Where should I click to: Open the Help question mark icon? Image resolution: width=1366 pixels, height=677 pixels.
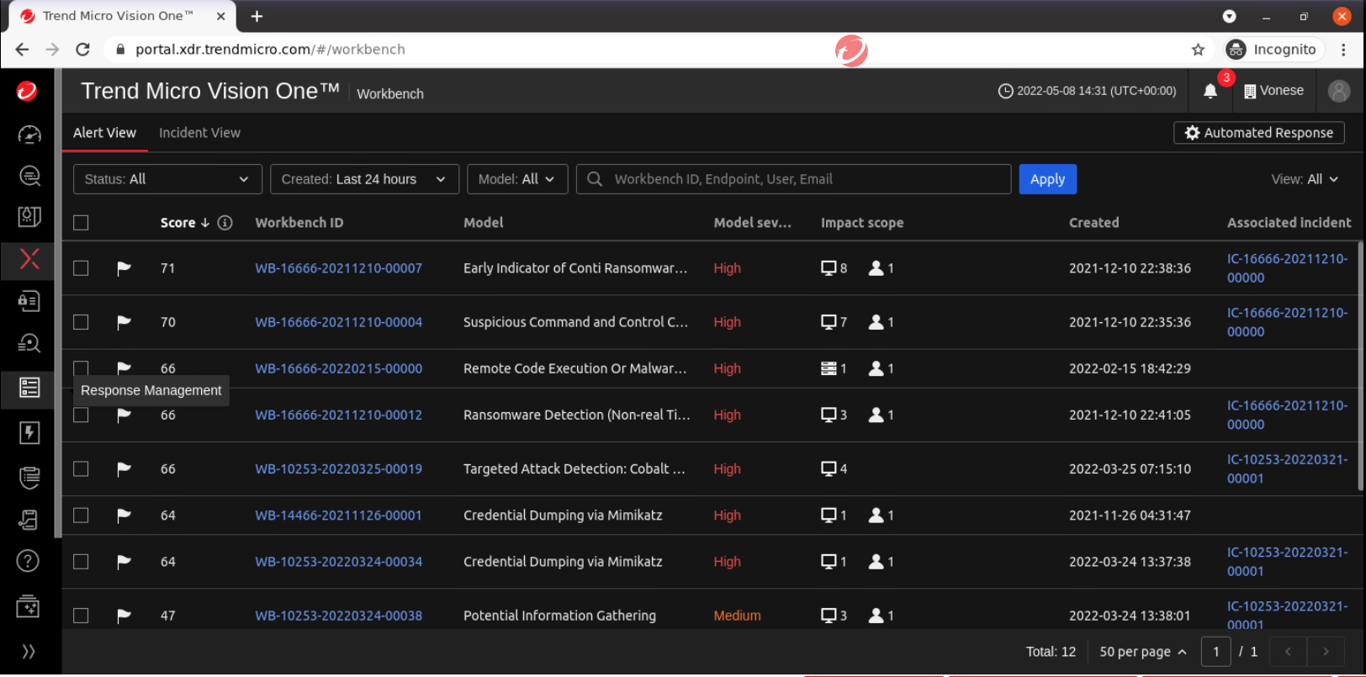(29, 561)
